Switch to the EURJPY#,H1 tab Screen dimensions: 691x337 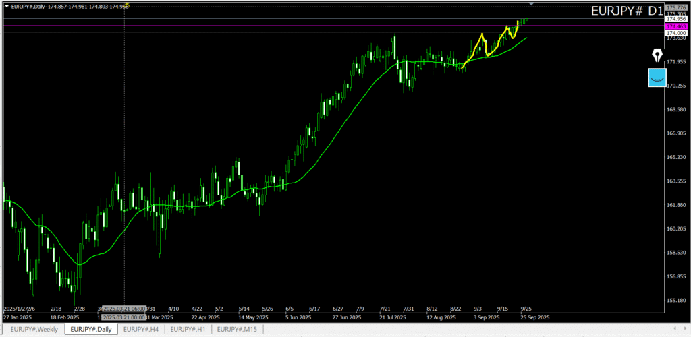pos(188,329)
